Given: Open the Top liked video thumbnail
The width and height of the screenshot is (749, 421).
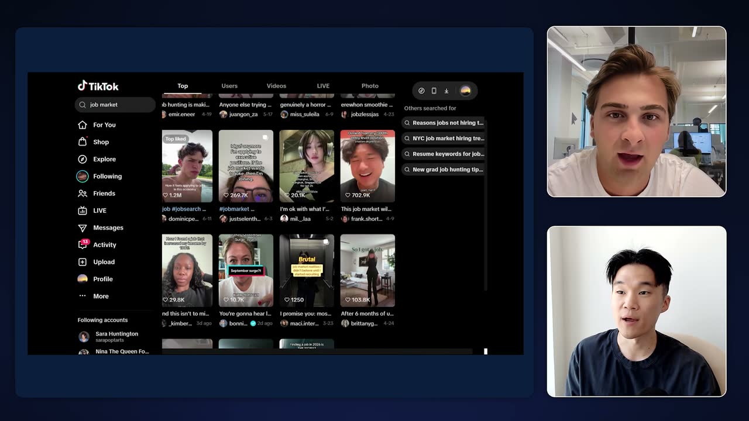Looking at the screenshot, I should (187, 166).
